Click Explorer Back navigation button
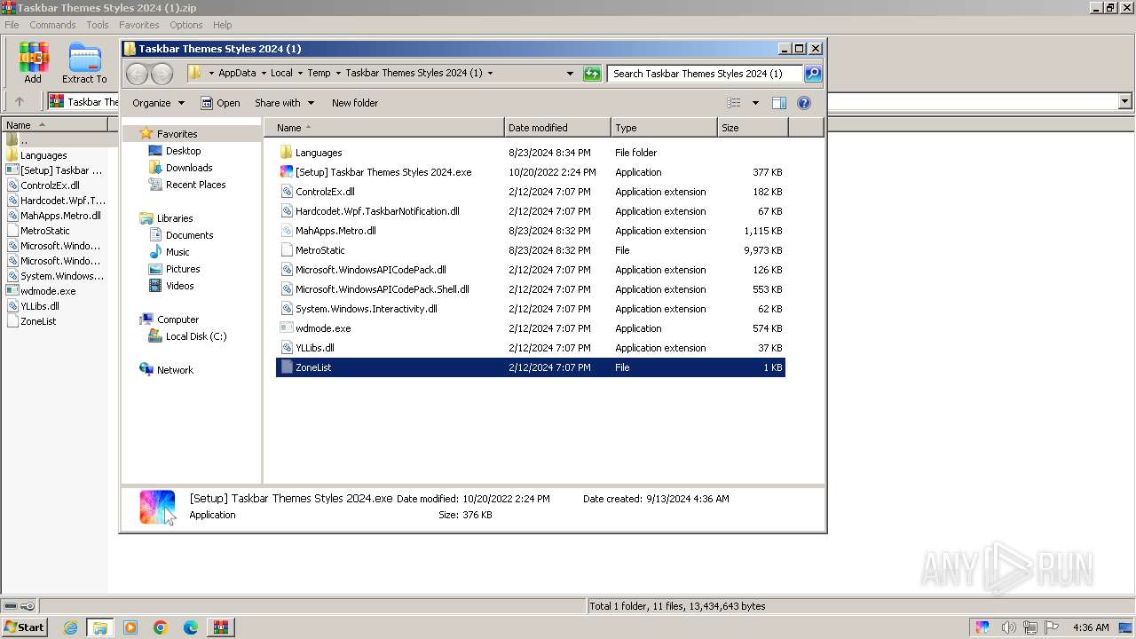Viewport: 1136px width, 639px height. [x=137, y=74]
